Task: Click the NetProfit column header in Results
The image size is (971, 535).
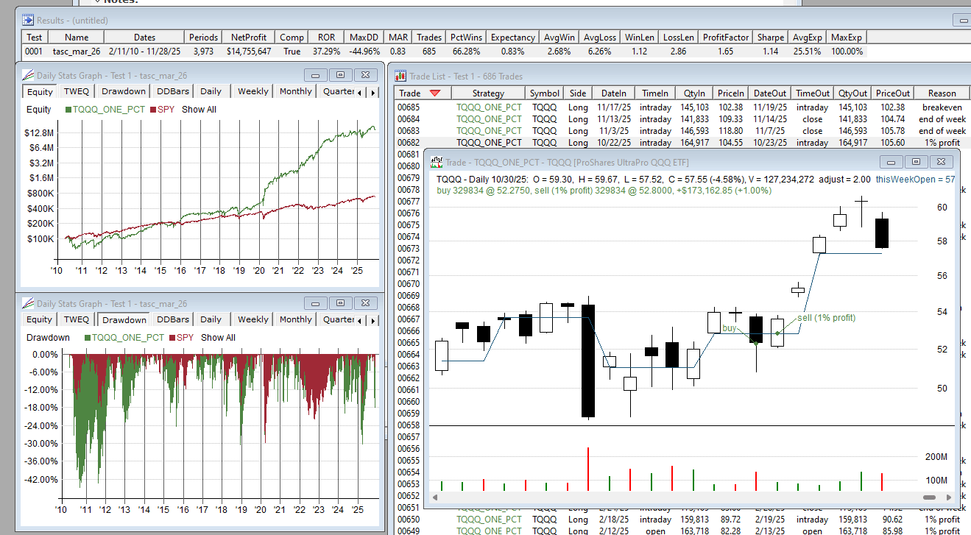Action: (252, 37)
